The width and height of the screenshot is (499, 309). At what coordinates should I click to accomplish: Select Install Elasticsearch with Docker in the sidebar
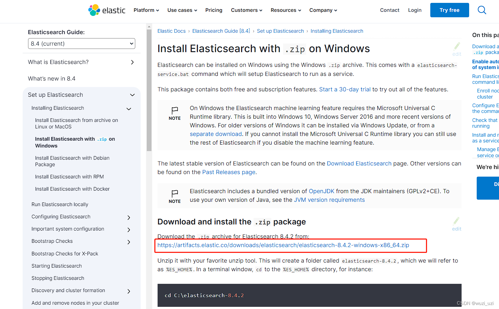pos(72,189)
